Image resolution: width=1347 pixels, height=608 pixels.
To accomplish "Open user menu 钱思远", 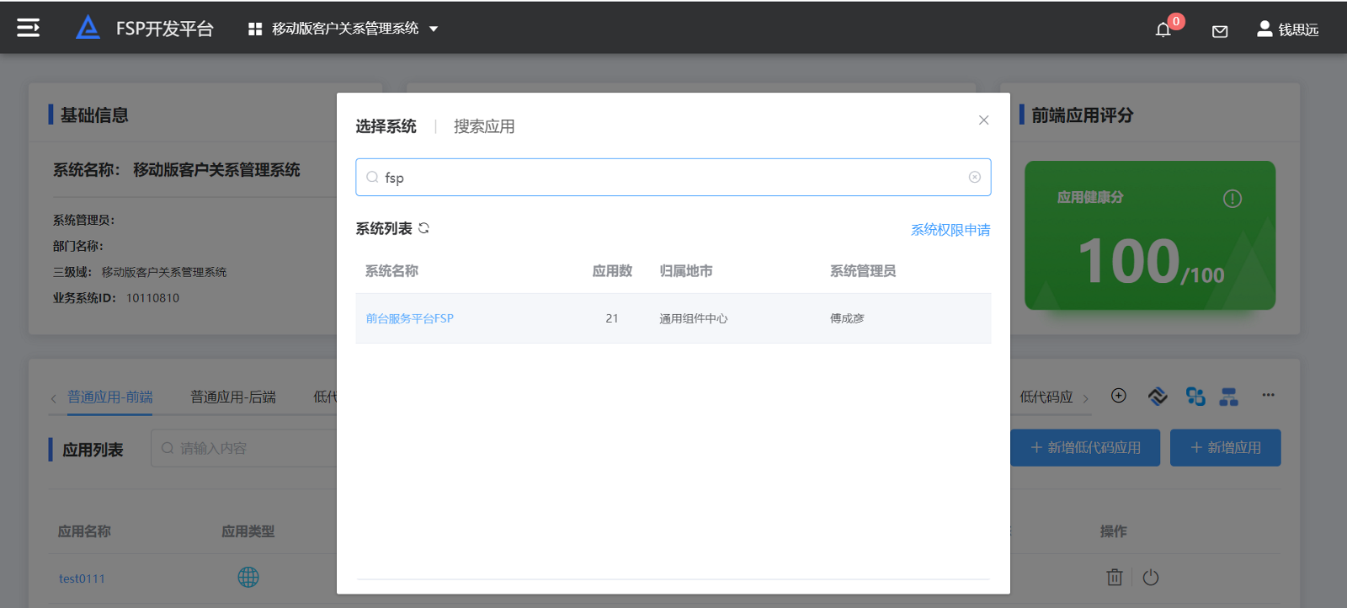I will [1287, 29].
